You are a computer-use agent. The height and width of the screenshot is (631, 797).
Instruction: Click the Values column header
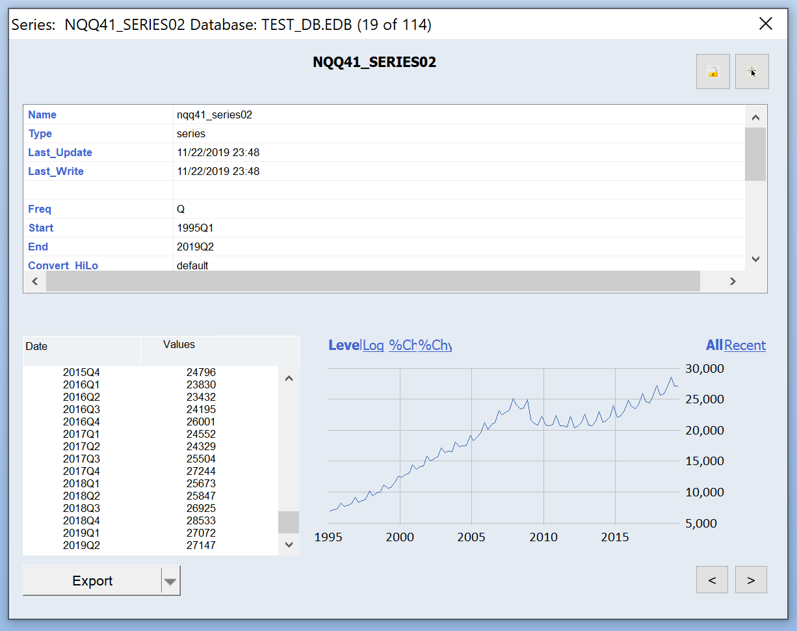[179, 345]
